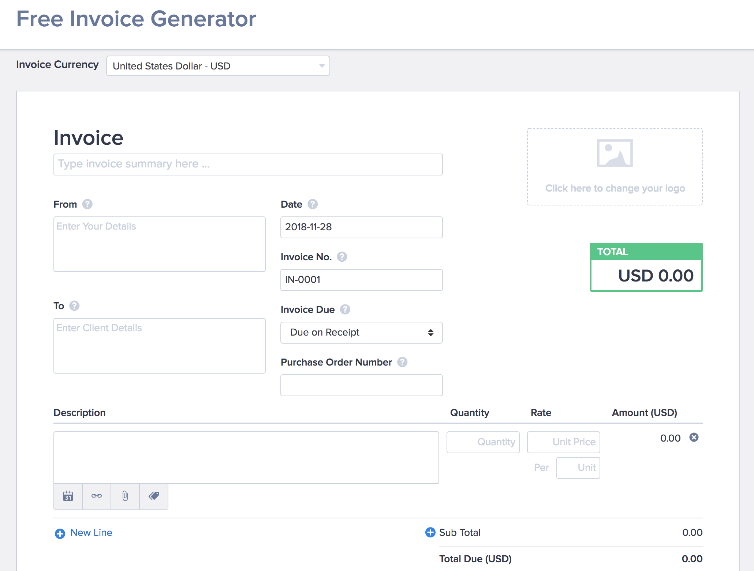The width and height of the screenshot is (754, 571).
Task: Click the calendar icon under description box
Action: pyautogui.click(x=68, y=496)
